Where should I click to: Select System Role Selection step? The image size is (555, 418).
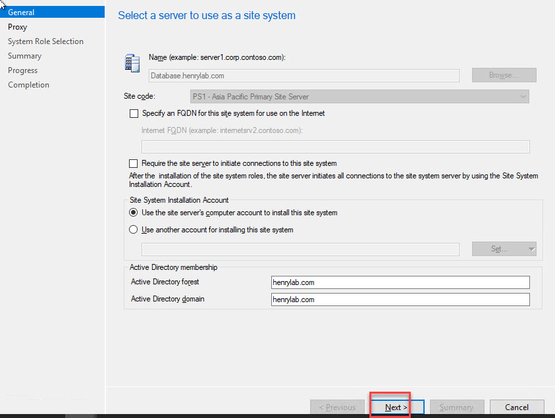pyautogui.click(x=45, y=41)
